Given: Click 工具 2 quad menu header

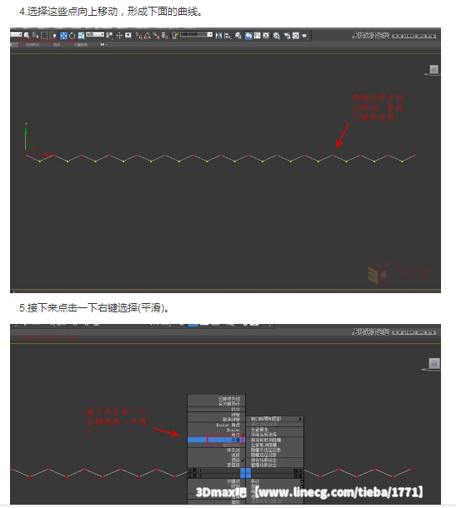Looking at the screenshot, I should [x=195, y=476].
